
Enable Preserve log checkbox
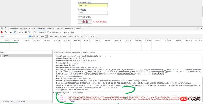coord(35,32)
